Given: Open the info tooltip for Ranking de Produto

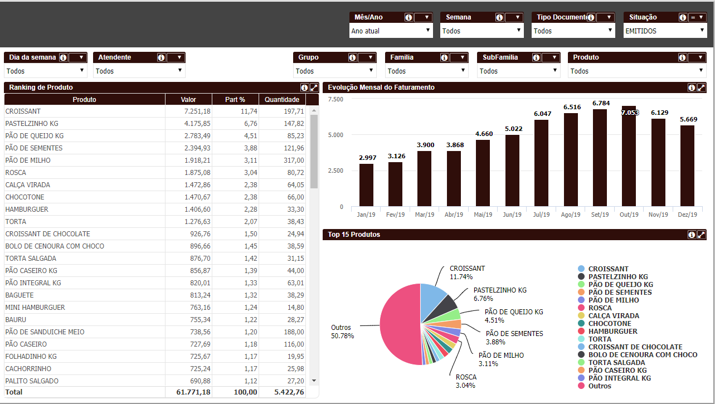Looking at the screenshot, I should click(304, 87).
